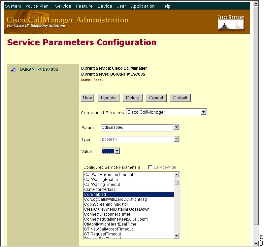Open the User menu
This screenshot has height=247, width=264.
[x=121, y=6]
